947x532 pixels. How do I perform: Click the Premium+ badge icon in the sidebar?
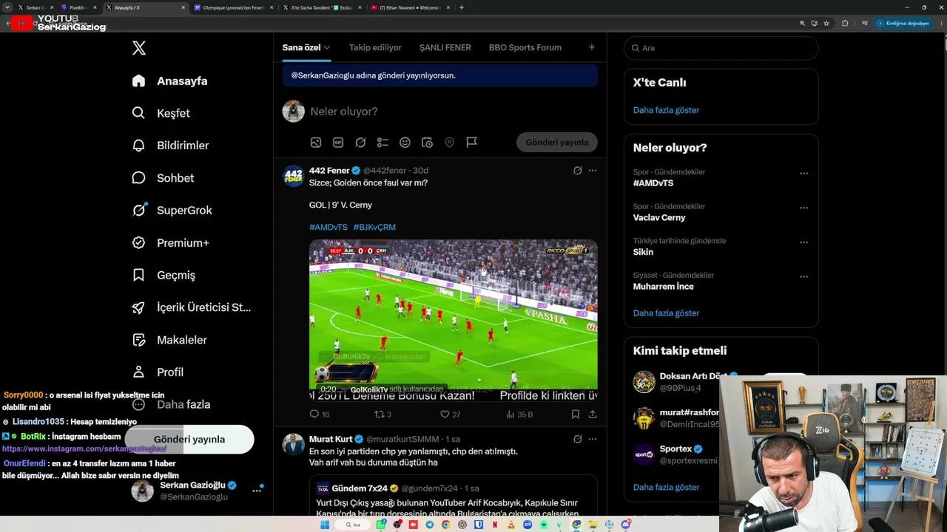(x=138, y=243)
